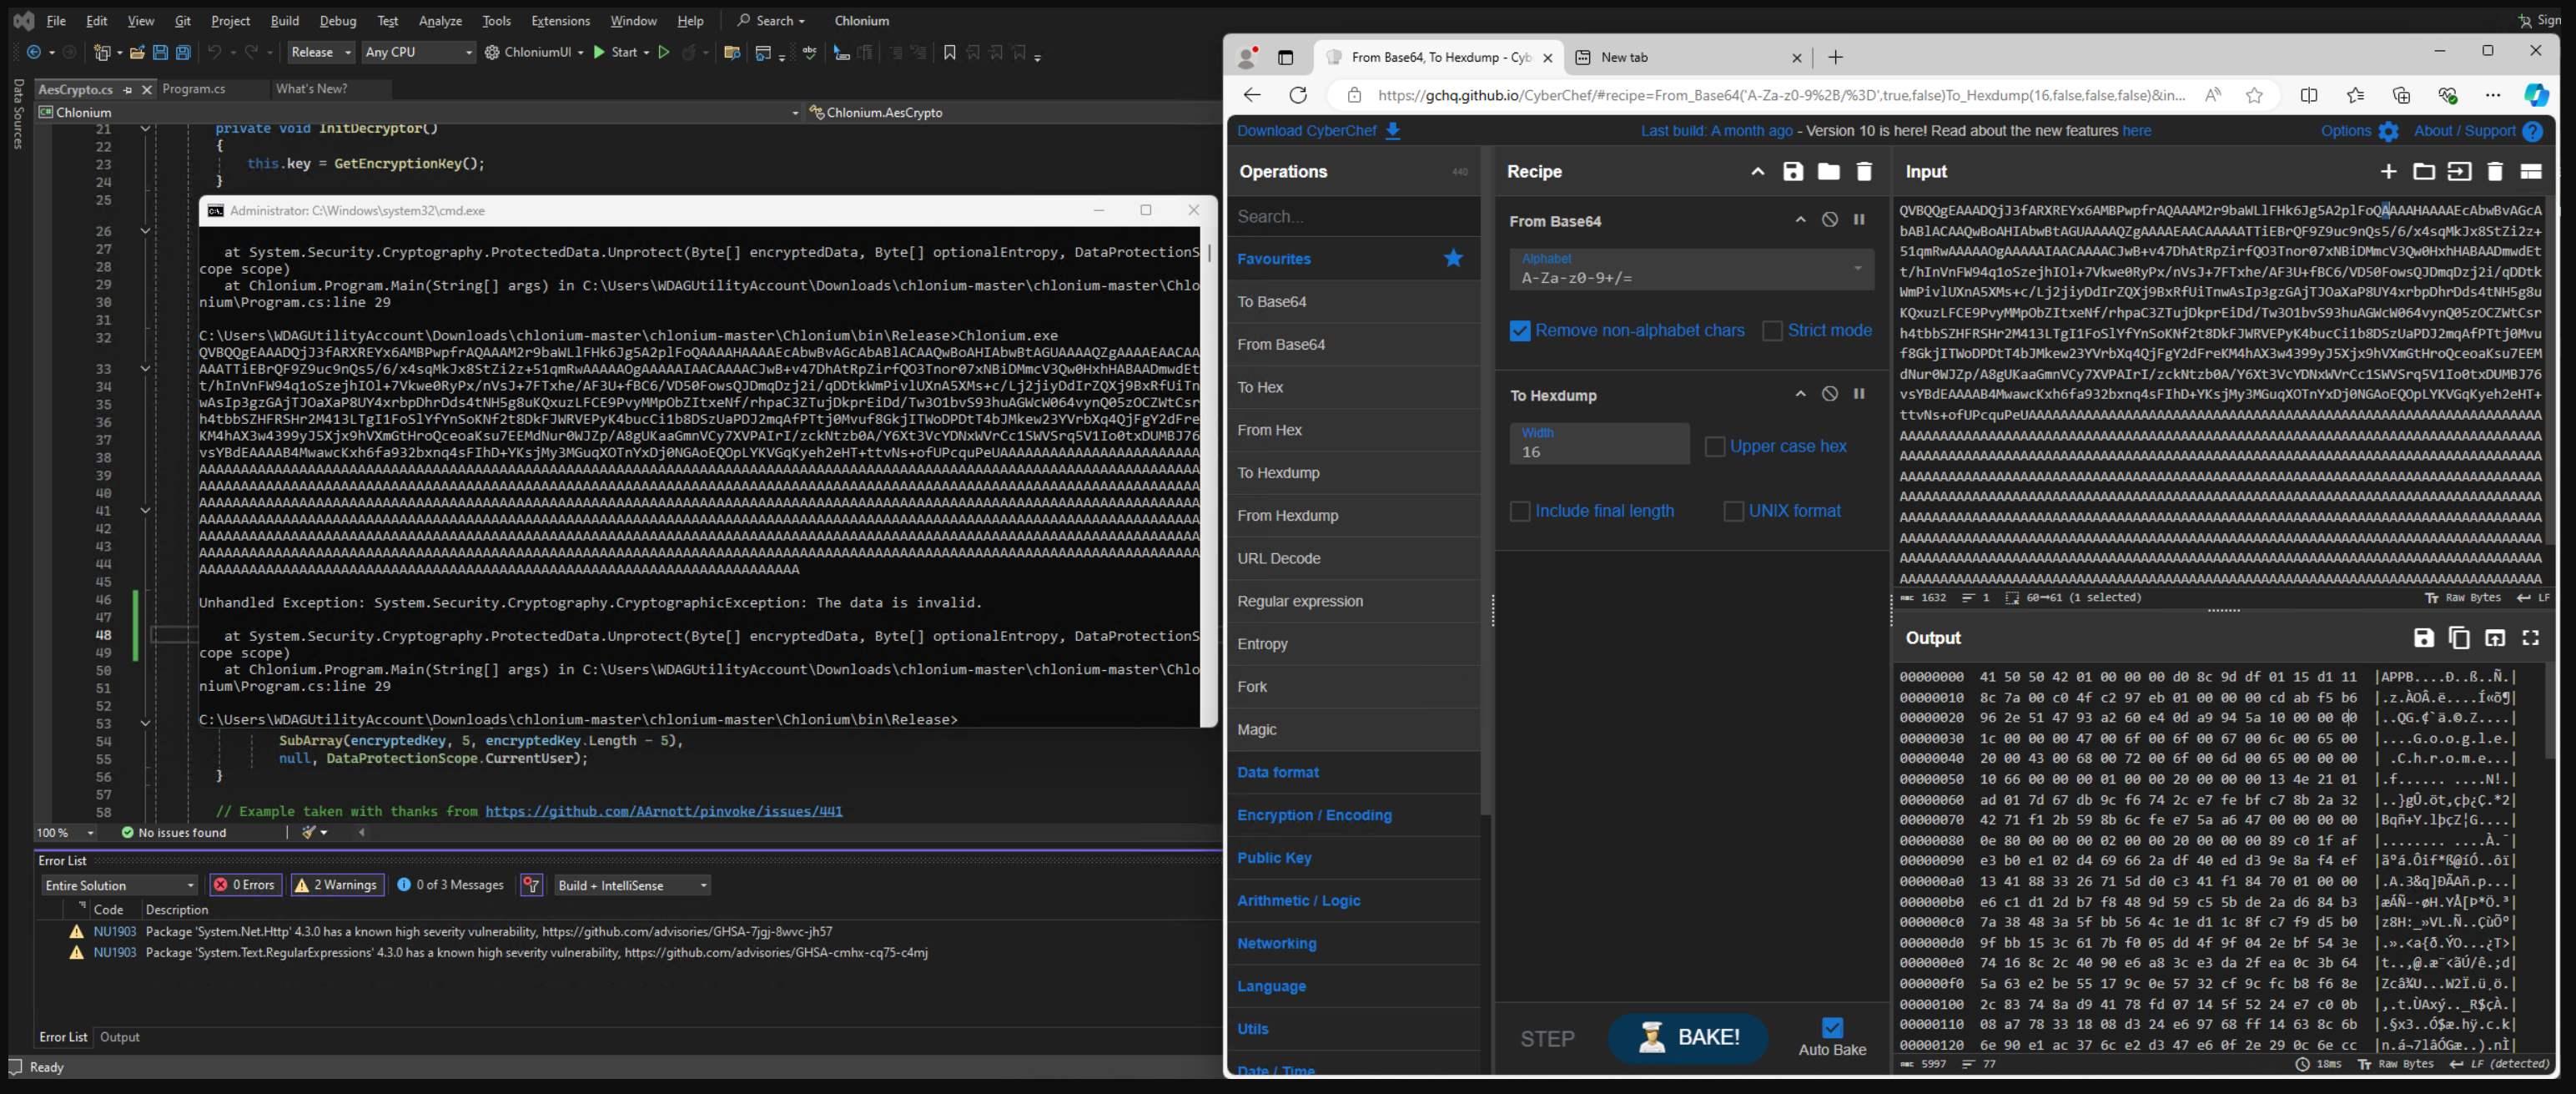Switch to Program.cs tab
Image resolution: width=2576 pixels, height=1094 pixels.
[194, 89]
